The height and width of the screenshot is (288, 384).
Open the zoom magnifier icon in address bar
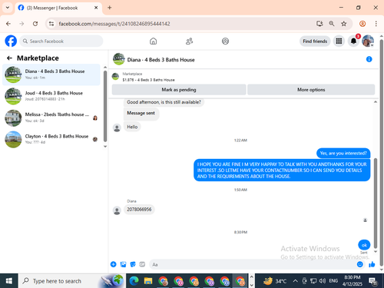332,24
